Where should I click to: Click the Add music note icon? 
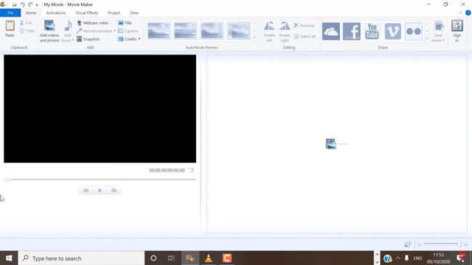(68, 26)
